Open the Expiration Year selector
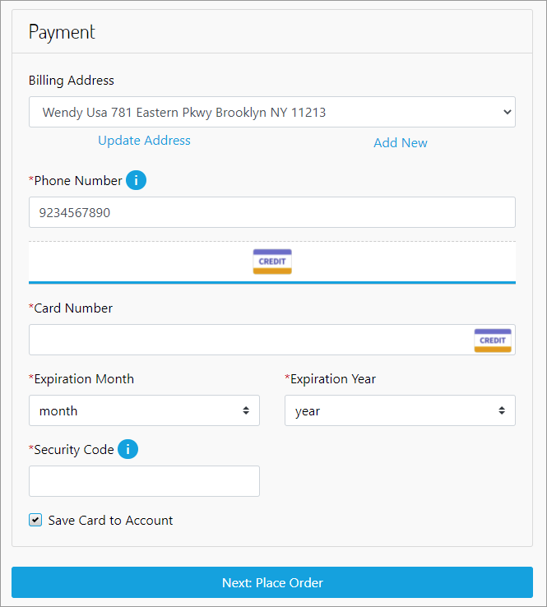This screenshot has width=547, height=607. (x=400, y=410)
